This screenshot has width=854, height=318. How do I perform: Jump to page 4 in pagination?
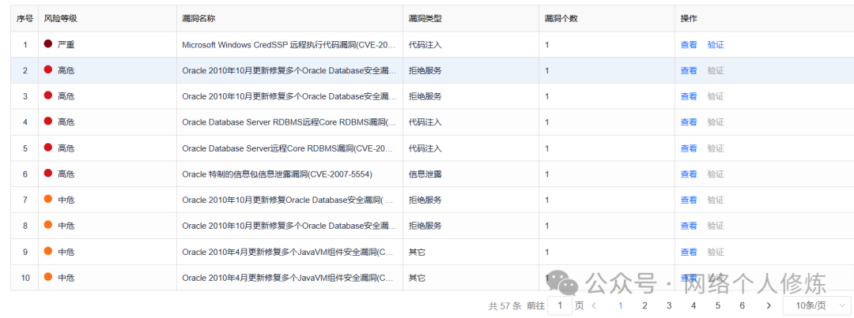click(693, 305)
